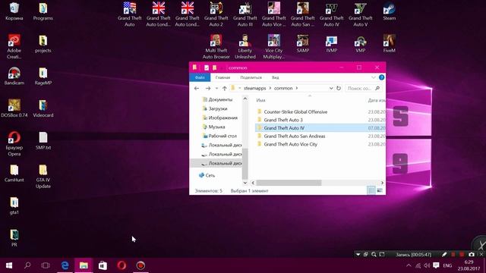Launch FiveM desktop shortcut
The image size is (486, 273).
[389, 44]
